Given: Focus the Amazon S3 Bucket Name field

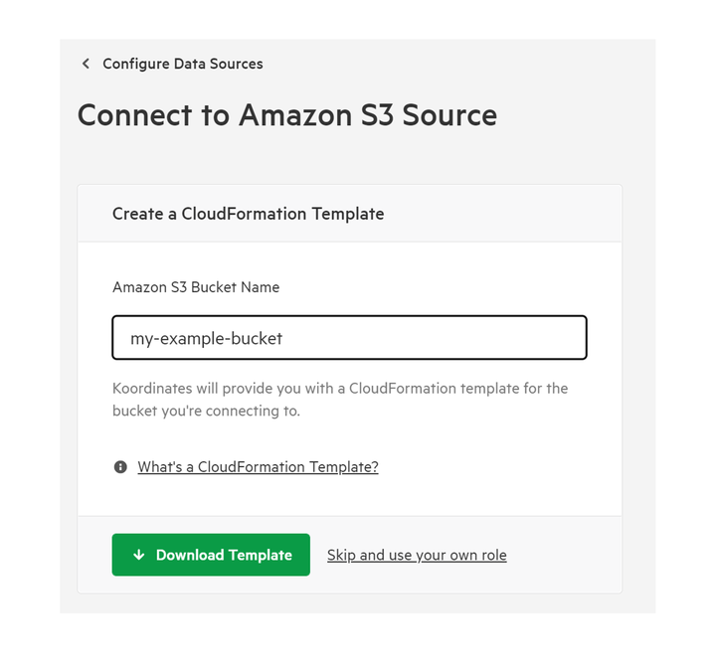Looking at the screenshot, I should (349, 337).
